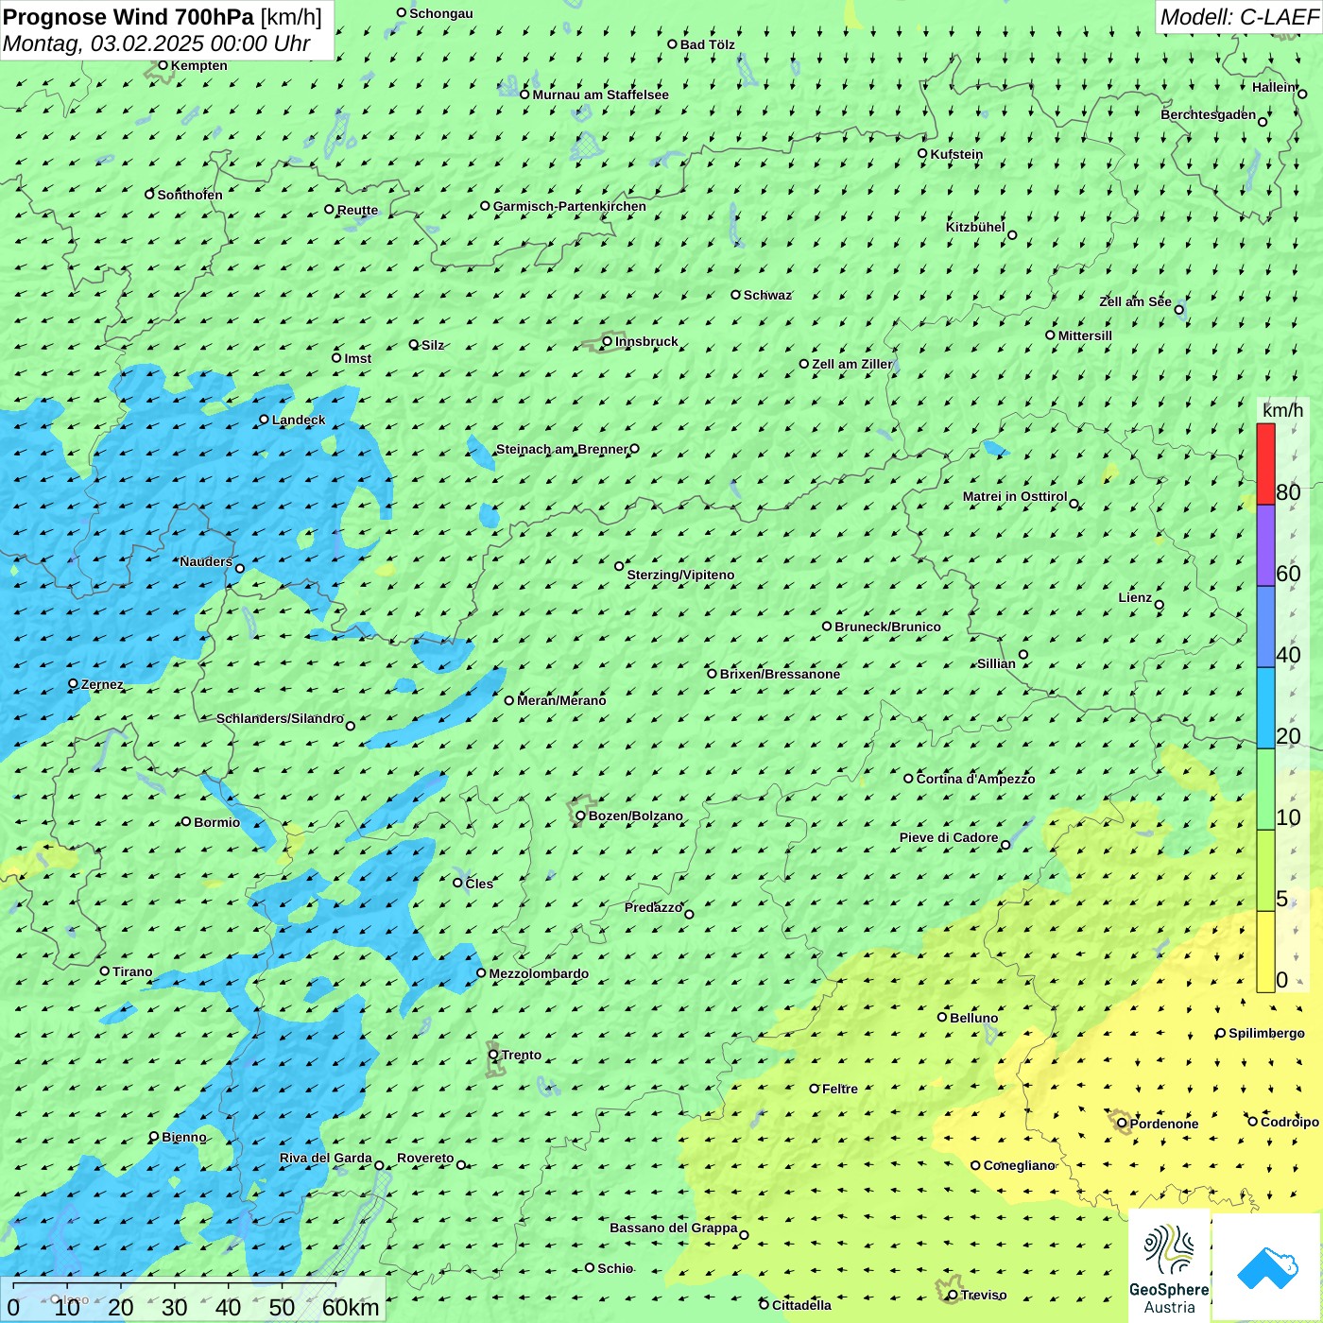Image resolution: width=1323 pixels, height=1323 pixels.
Task: Select the Matrei in Osttirol label
Action: click(1015, 496)
